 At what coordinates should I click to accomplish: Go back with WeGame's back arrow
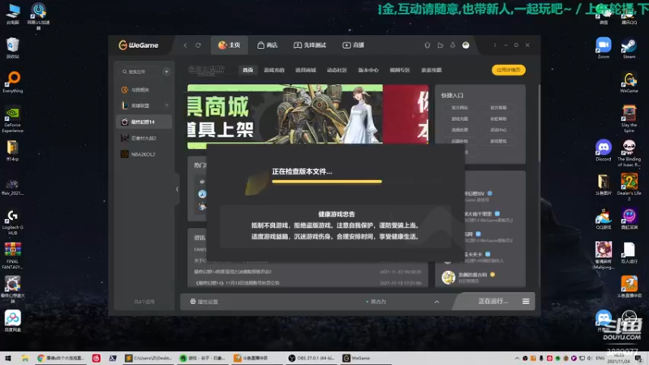(186, 45)
